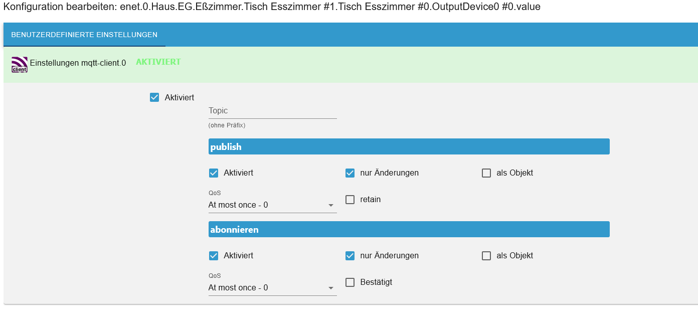The width and height of the screenshot is (698, 323).
Task: Check the retain checkbox
Action: point(350,200)
